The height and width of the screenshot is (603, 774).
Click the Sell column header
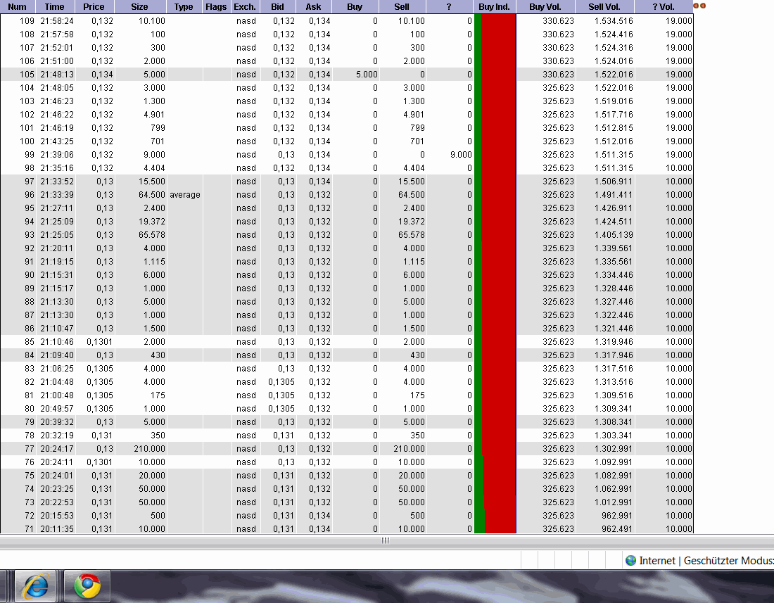[x=402, y=7]
